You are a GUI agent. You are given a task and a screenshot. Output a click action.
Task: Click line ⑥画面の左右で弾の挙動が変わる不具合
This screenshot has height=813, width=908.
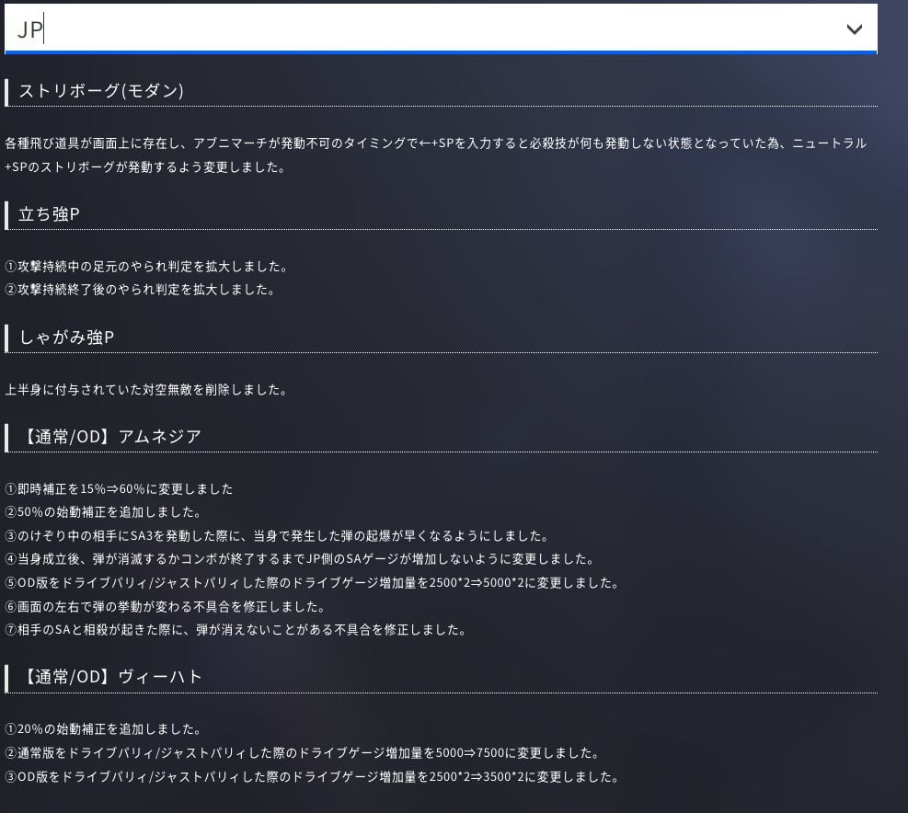pyautogui.click(x=165, y=606)
